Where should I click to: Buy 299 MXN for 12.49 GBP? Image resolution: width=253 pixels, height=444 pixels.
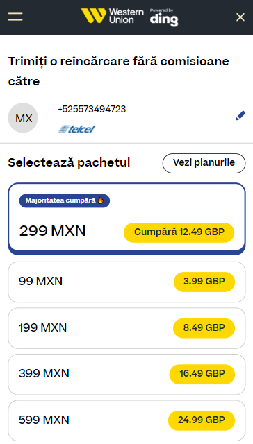(179, 232)
